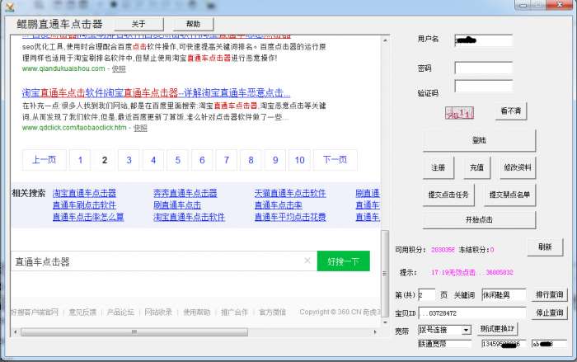Expand the 拨号连接 dropdown
Viewport: 577px width, 362px height.
pos(467,330)
